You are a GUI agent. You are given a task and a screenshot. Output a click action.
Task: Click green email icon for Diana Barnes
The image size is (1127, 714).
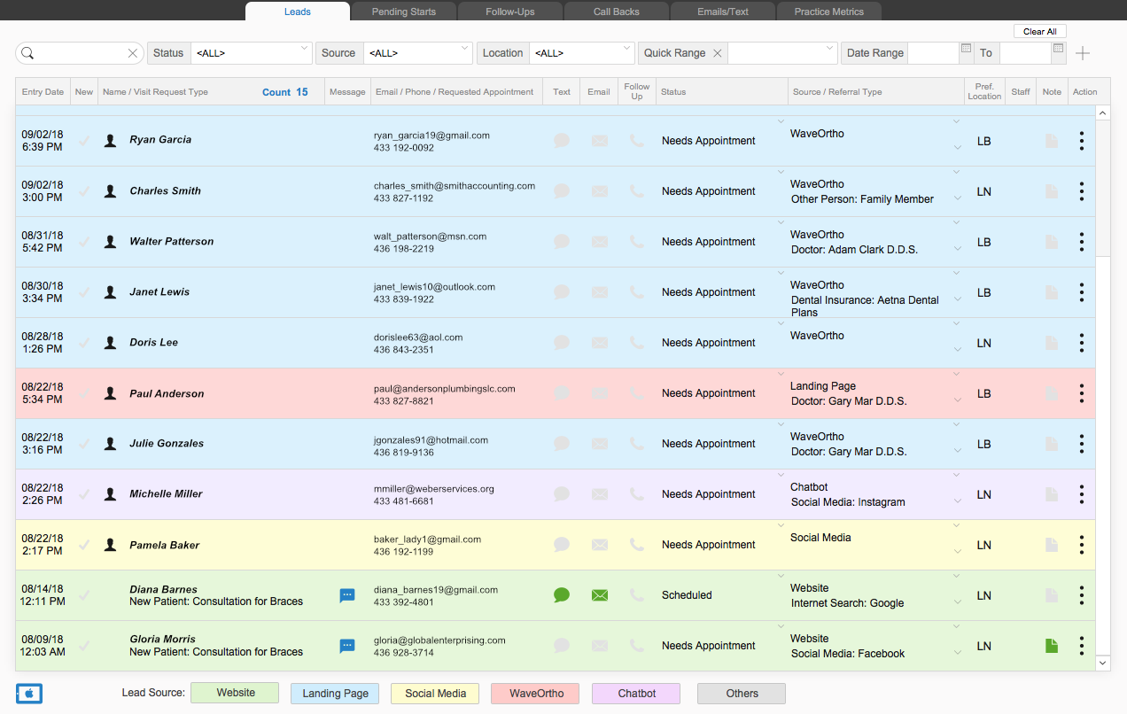(600, 595)
